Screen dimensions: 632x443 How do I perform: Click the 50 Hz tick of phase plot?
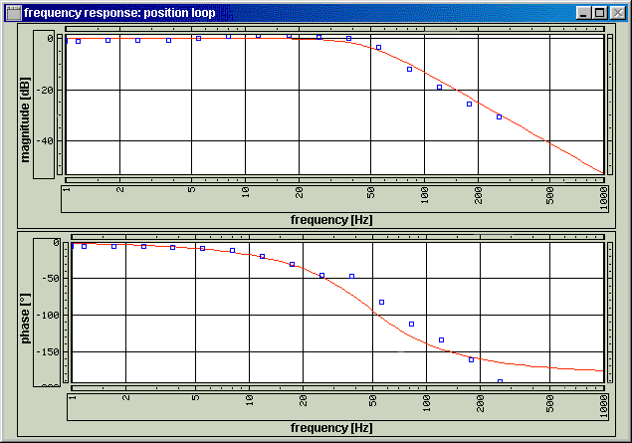[373, 400]
